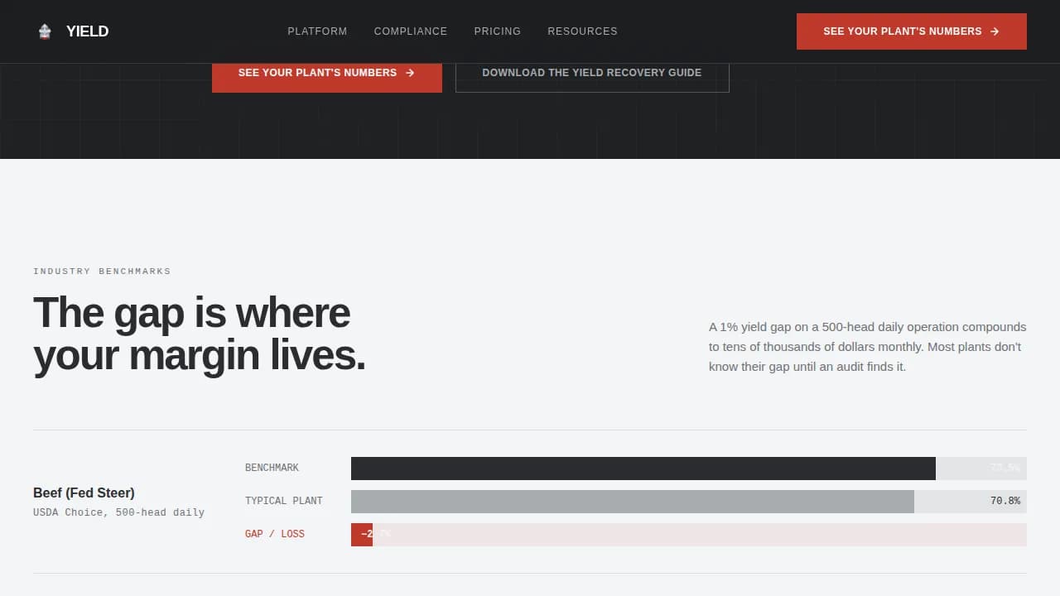Screen dimensions: 1060x596
Task: Open the Resources nav item
Action: [582, 31]
